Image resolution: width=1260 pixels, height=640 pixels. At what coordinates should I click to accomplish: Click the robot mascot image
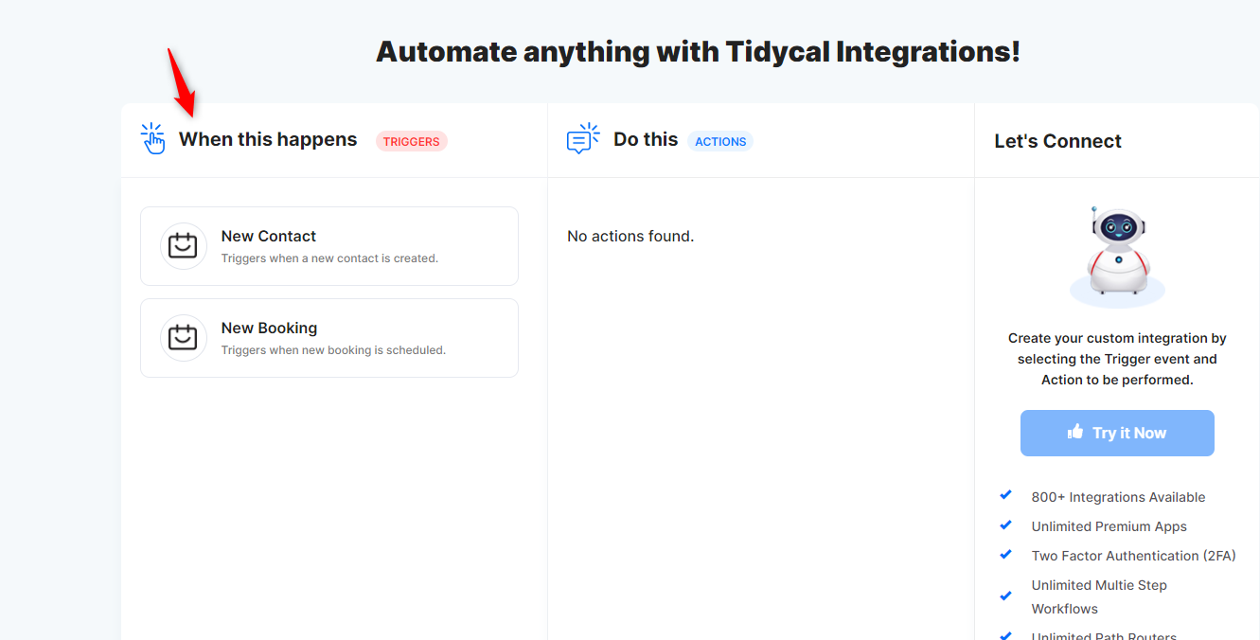pyautogui.click(x=1118, y=256)
